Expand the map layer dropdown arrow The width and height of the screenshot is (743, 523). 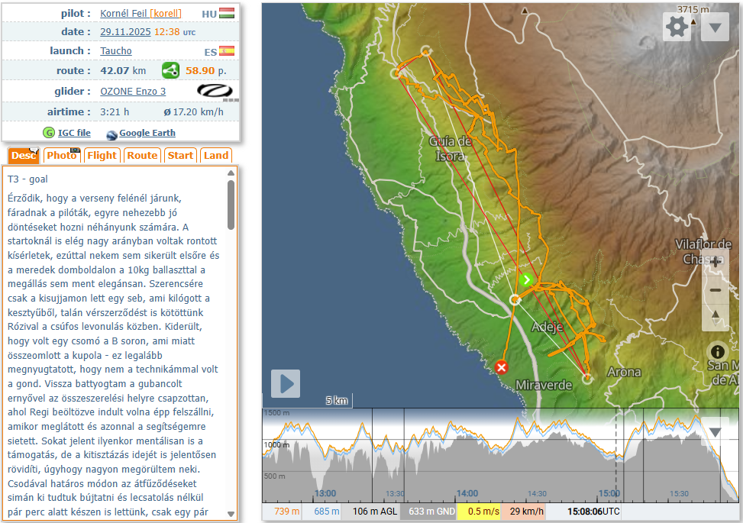(x=715, y=28)
